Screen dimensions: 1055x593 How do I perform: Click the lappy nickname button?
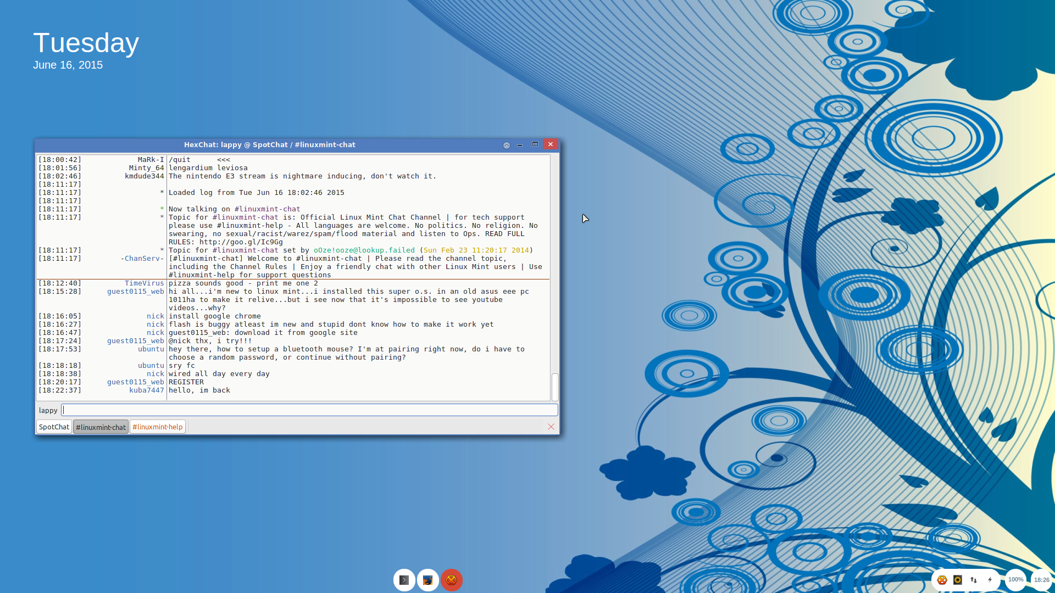(48, 410)
